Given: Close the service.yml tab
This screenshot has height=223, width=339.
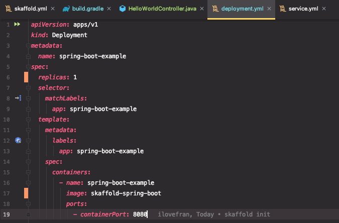Looking at the screenshot, I should [323, 9].
